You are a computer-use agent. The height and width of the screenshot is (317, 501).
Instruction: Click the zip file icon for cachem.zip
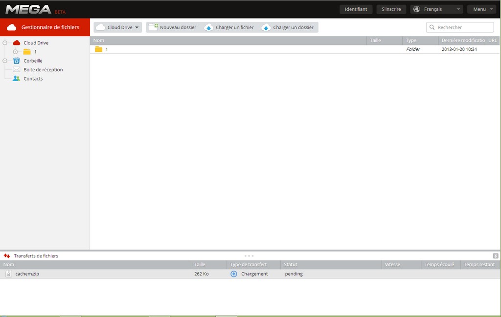(x=9, y=274)
